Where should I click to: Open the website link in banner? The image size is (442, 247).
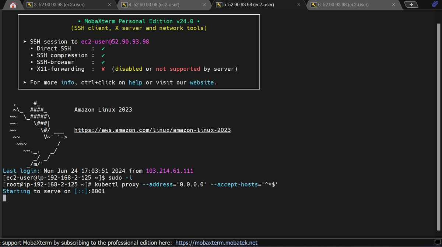202,82
